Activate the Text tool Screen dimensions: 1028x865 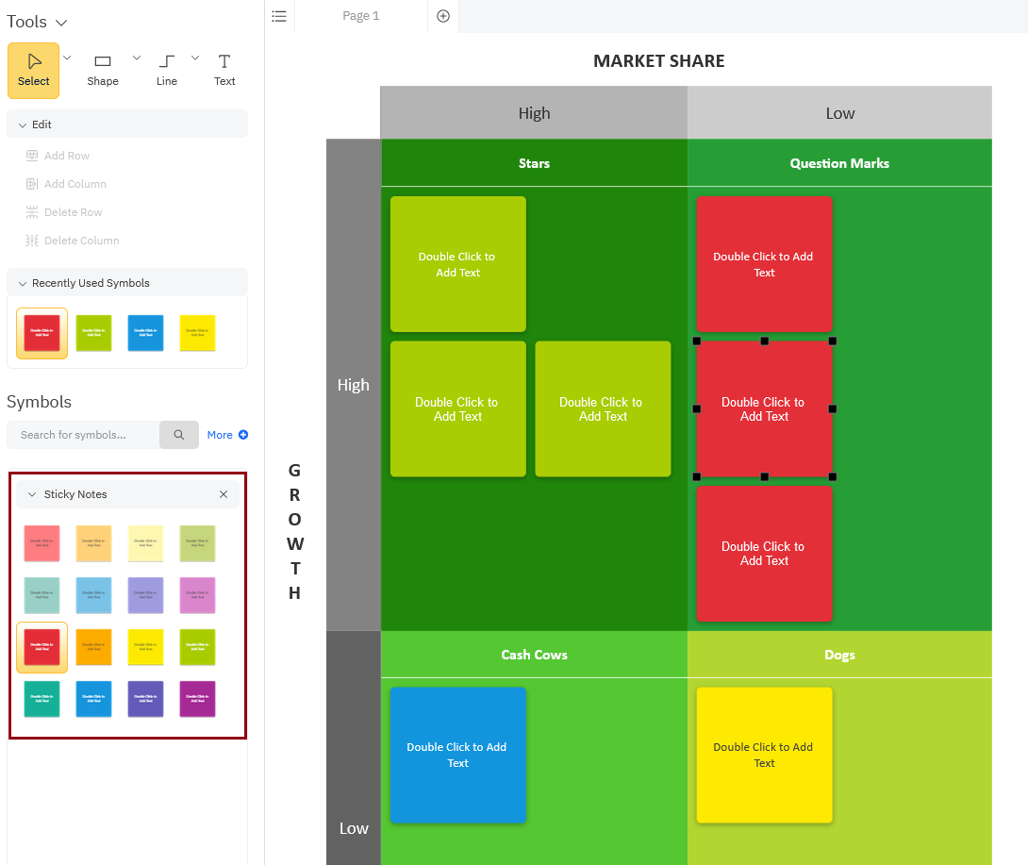pos(224,70)
